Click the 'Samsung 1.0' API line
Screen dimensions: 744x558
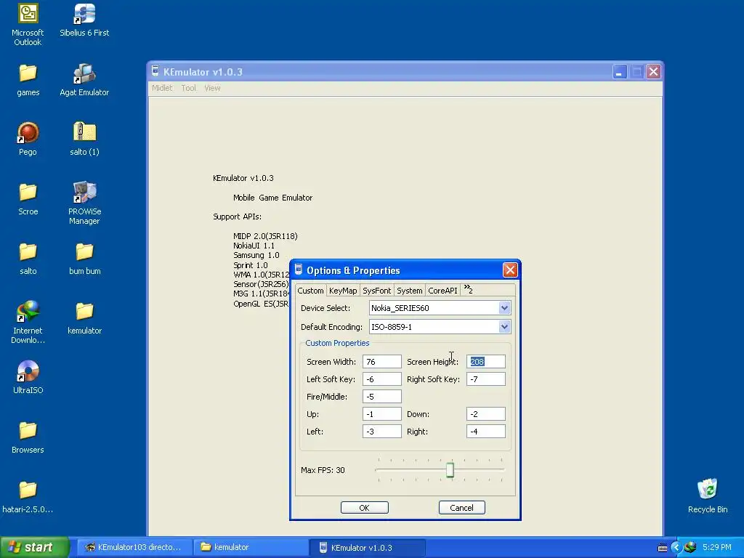click(256, 255)
